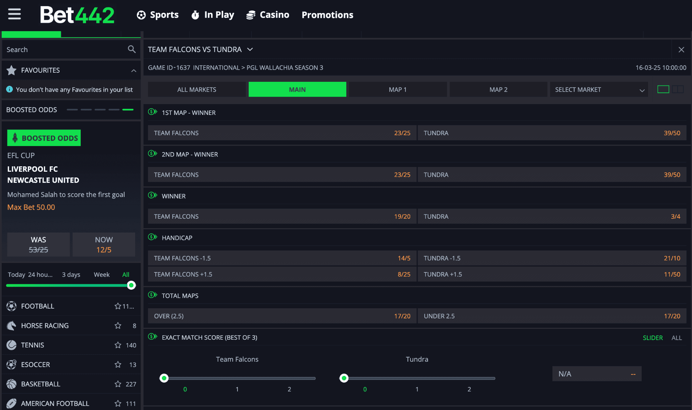Click the Esoccer icon
The width and height of the screenshot is (692, 410).
click(x=11, y=364)
